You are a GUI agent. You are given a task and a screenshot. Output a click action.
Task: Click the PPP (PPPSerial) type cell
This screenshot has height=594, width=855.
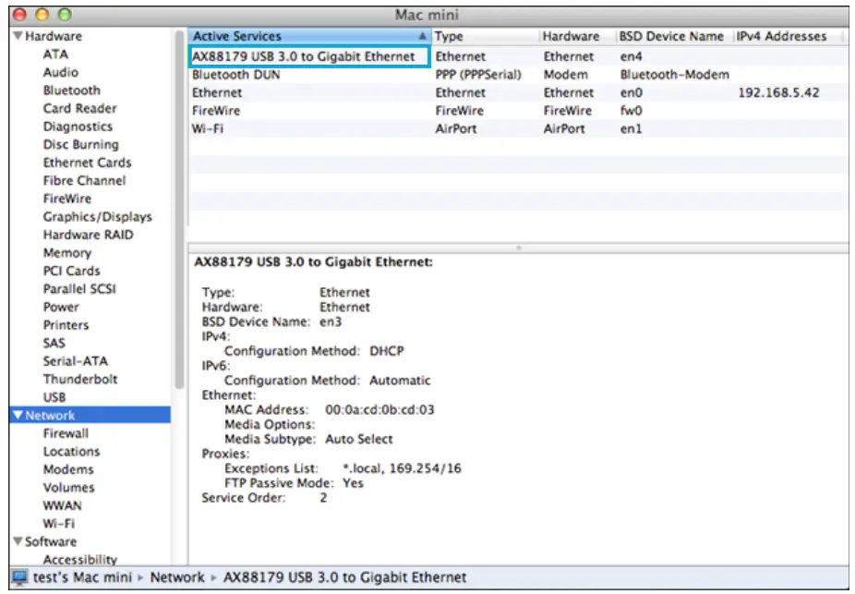pyautogui.click(x=477, y=74)
